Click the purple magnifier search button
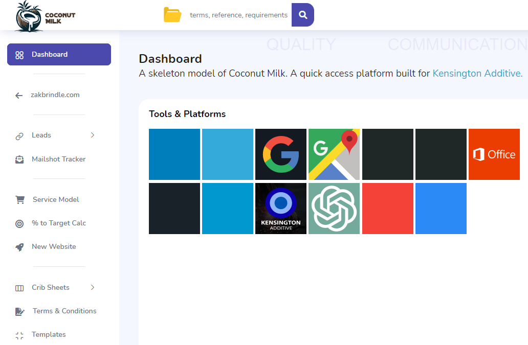 tap(303, 15)
